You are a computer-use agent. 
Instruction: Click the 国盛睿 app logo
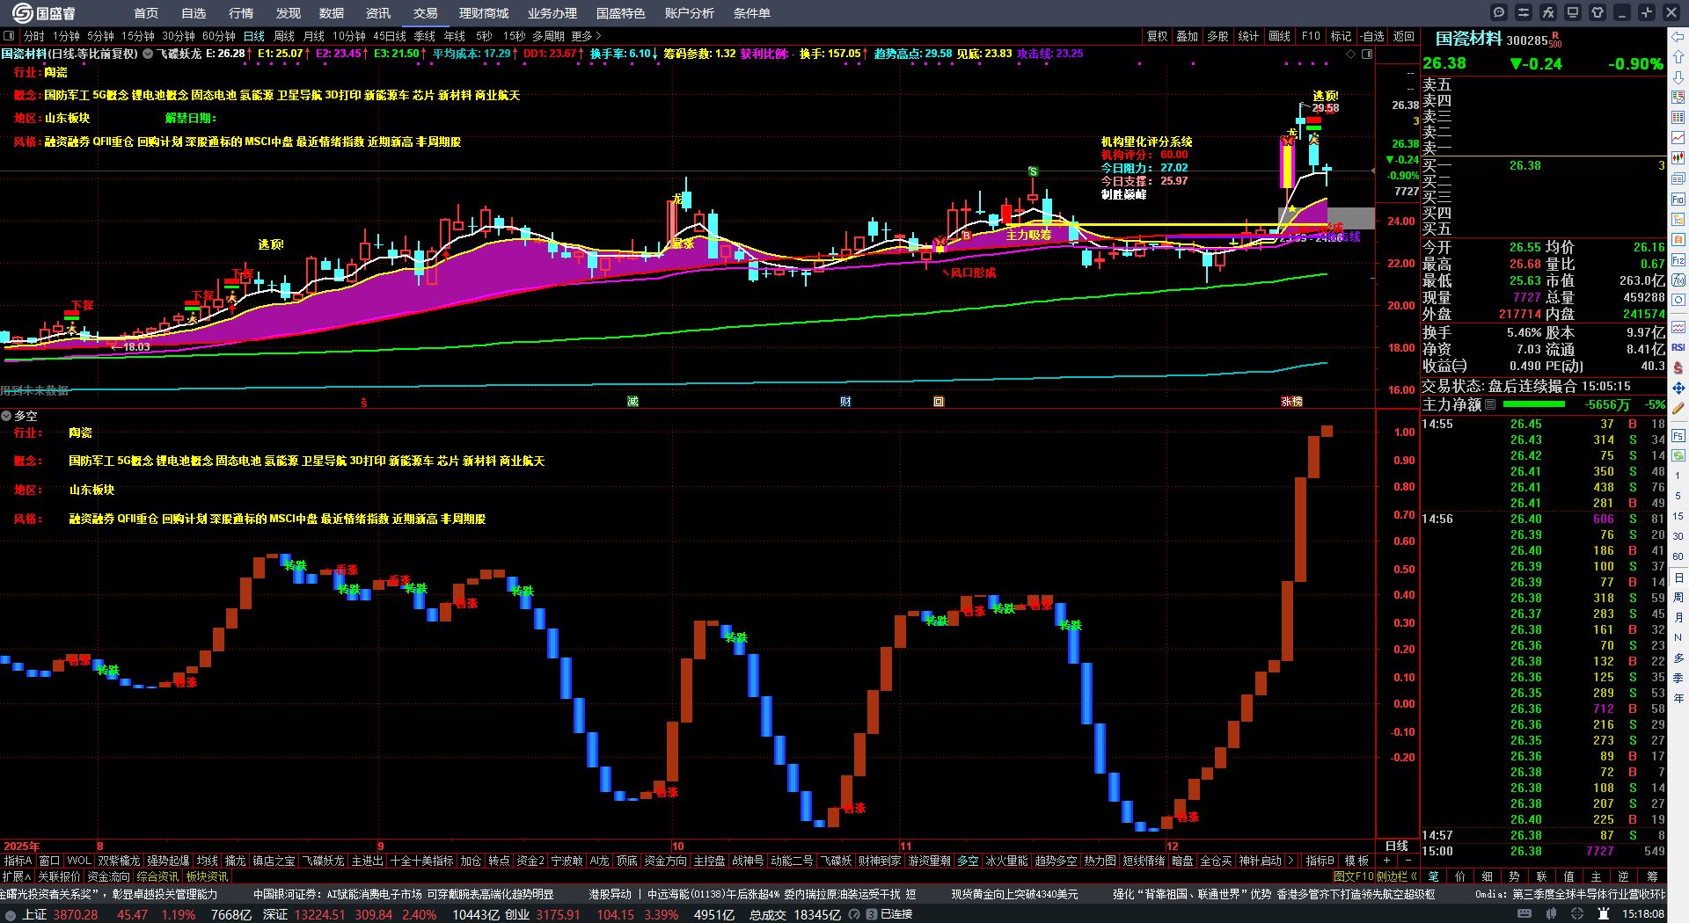point(45,13)
